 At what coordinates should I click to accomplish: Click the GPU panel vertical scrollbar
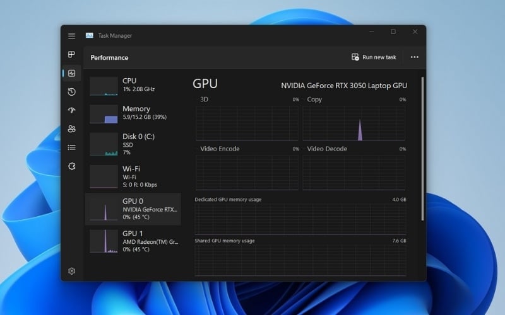(x=422, y=149)
